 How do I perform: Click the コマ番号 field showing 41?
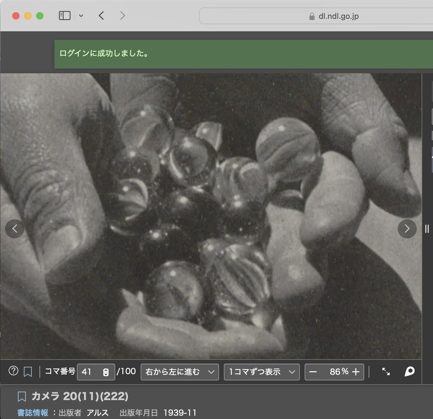tap(90, 372)
